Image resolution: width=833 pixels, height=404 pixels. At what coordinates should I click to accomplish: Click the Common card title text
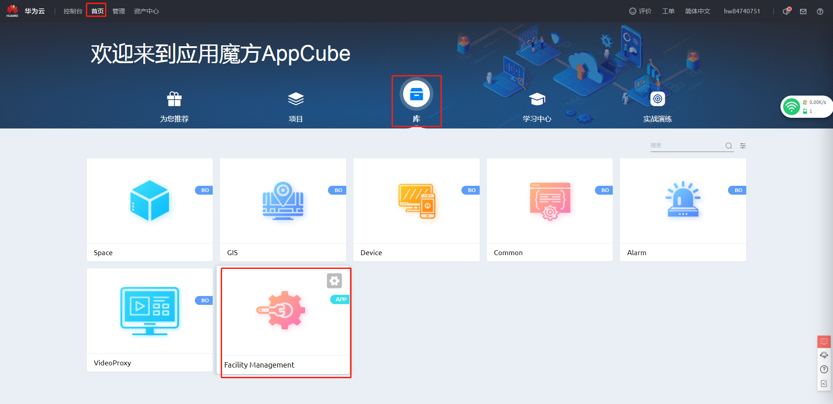(508, 253)
